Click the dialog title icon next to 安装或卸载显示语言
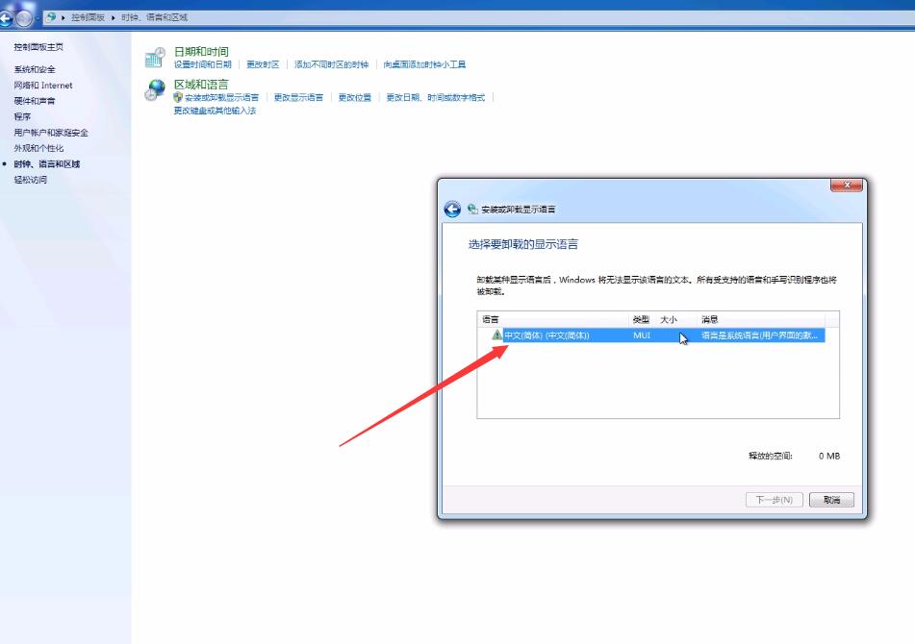Image resolution: width=915 pixels, height=644 pixels. pyautogui.click(x=472, y=210)
